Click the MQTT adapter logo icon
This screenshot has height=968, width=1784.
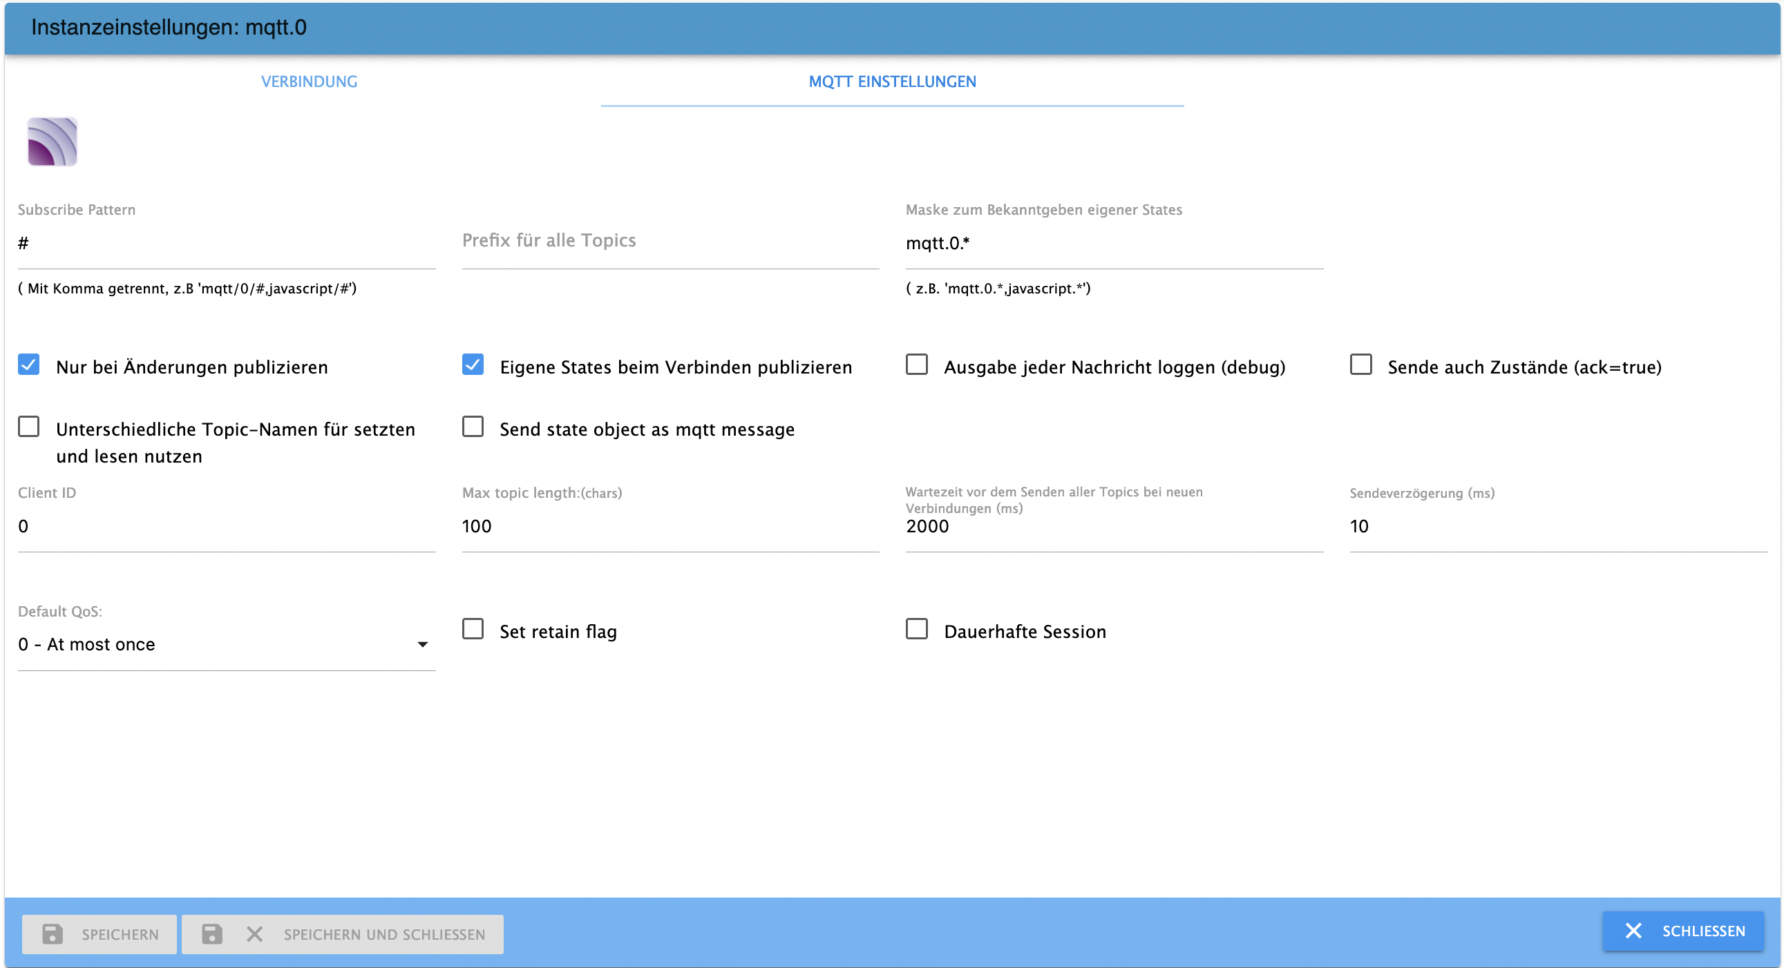pyautogui.click(x=52, y=142)
